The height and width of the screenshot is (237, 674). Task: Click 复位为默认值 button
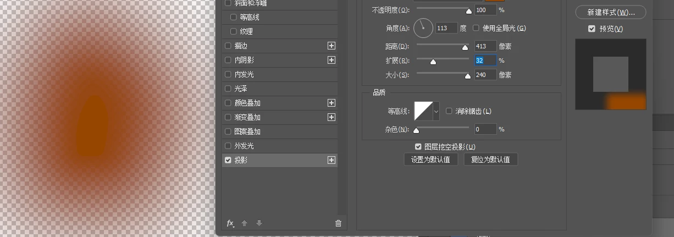tap(490, 159)
